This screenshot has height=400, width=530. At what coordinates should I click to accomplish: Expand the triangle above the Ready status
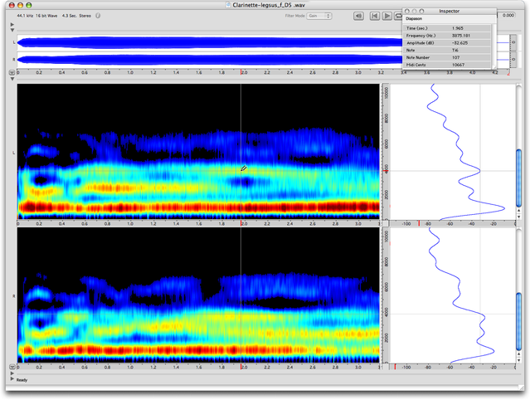pos(11,374)
